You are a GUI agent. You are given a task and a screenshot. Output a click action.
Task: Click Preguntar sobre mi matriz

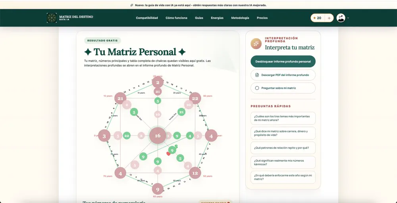[283, 88]
